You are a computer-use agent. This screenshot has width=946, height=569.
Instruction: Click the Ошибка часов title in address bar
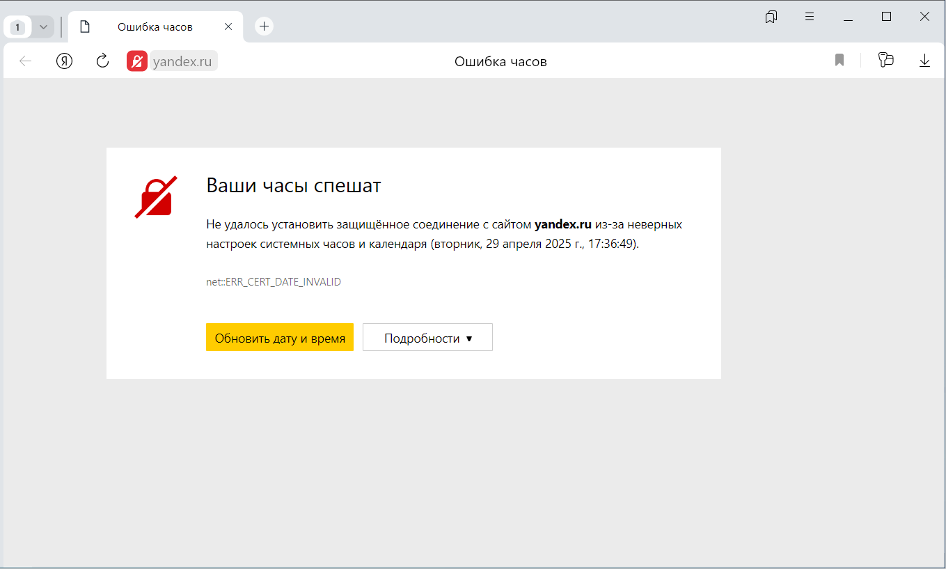coord(500,61)
